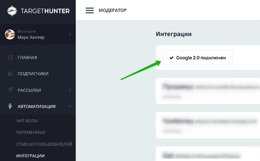The width and height of the screenshot is (260, 161).
Task: Click the paper plane icon for Рассылки
Action: tap(10, 90)
